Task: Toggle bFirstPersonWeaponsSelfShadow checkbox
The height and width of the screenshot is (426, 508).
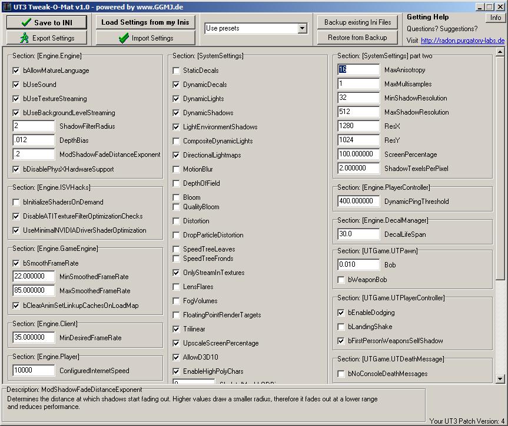Action: point(341,341)
